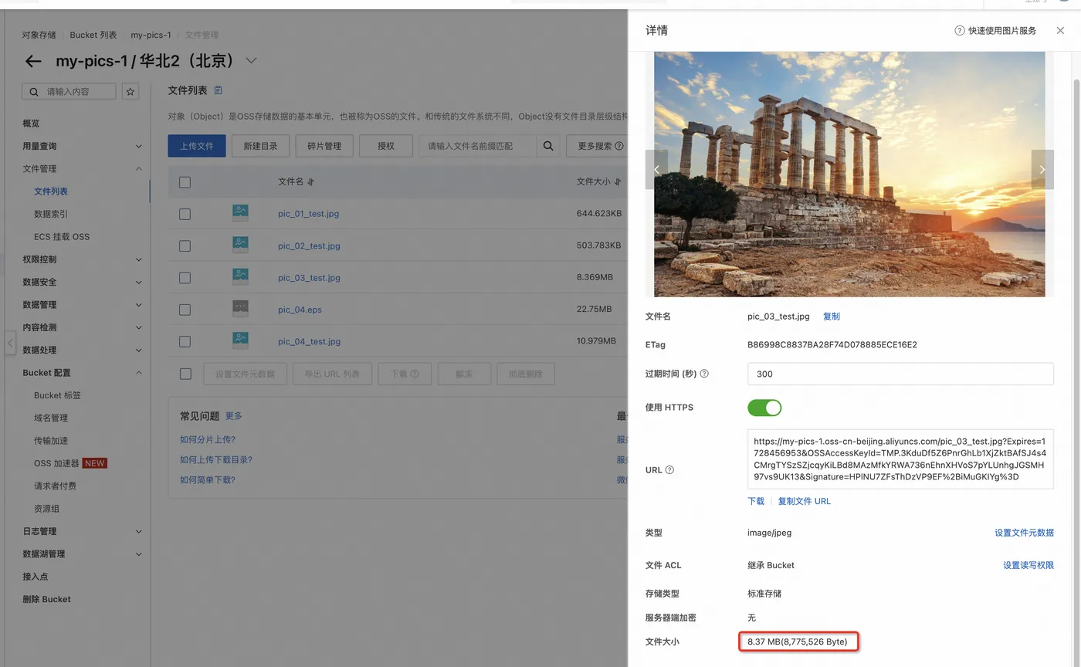Click the image file icon for pic_04_test.jpg
This screenshot has height=667, width=1081.
[240, 340]
